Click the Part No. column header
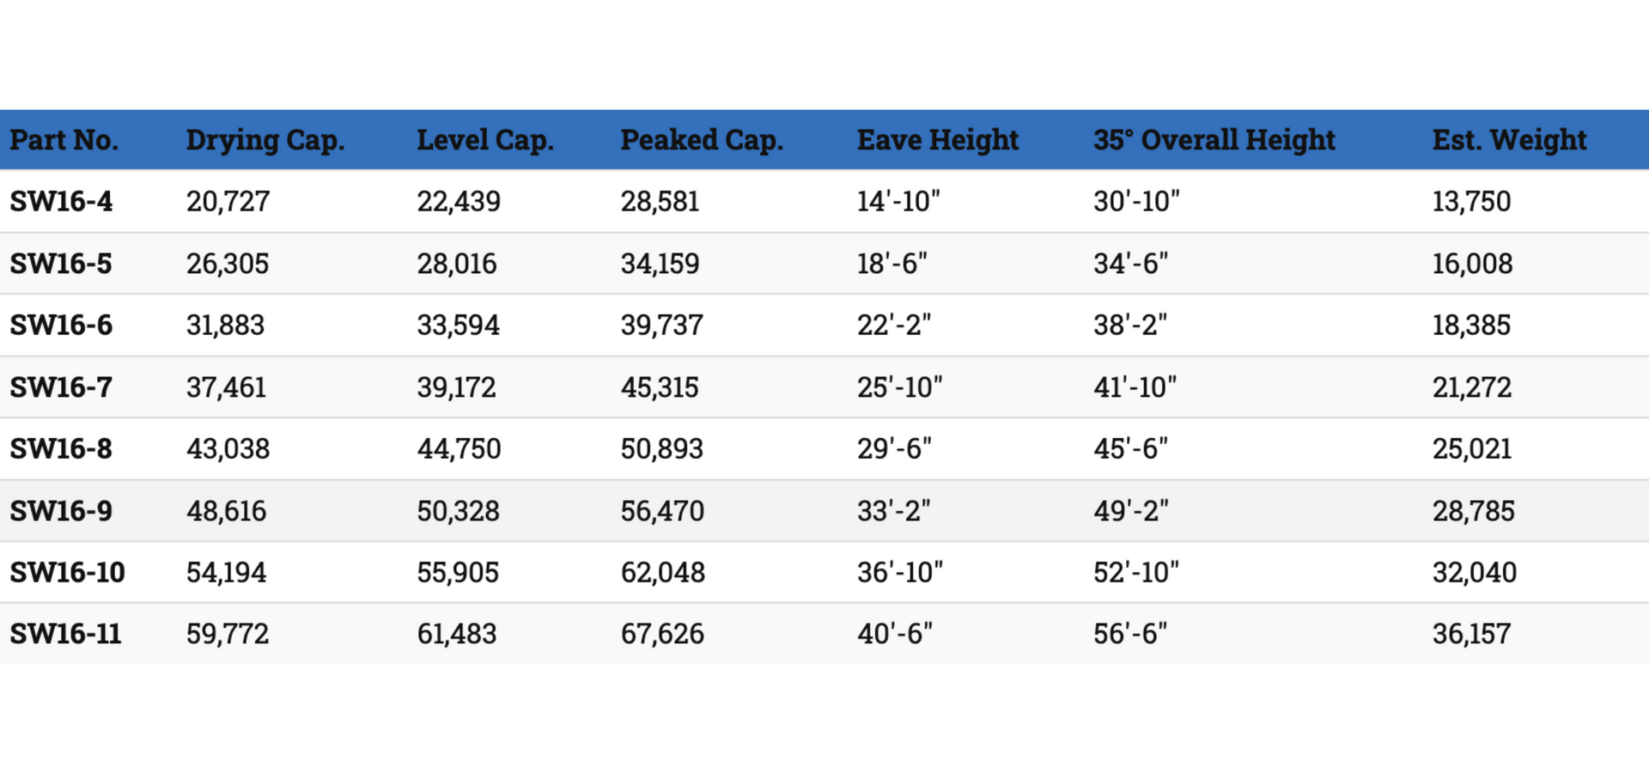 (x=64, y=140)
